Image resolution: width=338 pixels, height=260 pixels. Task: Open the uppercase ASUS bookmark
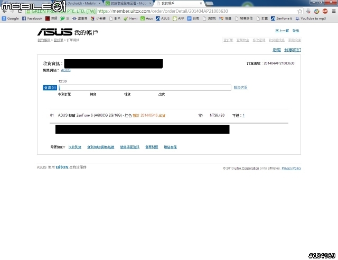coord(163,18)
